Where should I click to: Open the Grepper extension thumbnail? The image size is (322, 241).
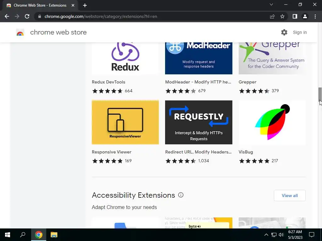coord(272,58)
